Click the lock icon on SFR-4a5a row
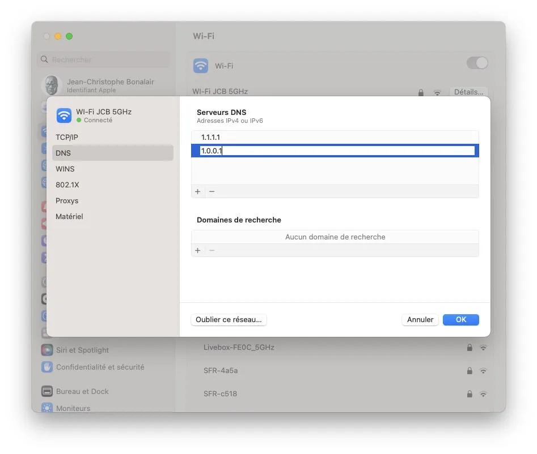The height and width of the screenshot is (454, 537). (x=470, y=371)
